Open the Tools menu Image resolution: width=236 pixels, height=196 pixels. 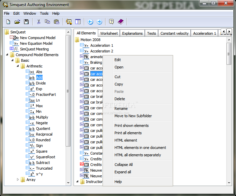tap(44, 13)
